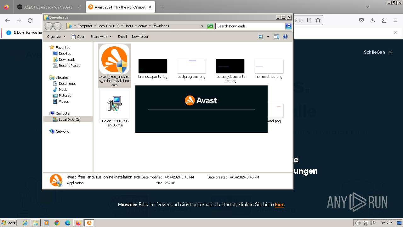Image resolution: width=403 pixels, height=227 pixels.
Task: Click in the Search Downloads field
Action: tap(250, 26)
